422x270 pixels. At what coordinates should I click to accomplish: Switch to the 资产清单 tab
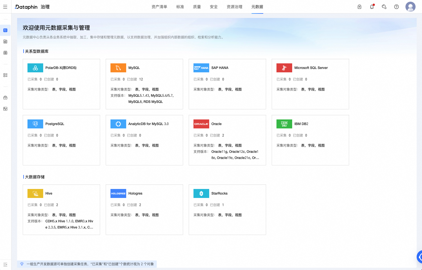tap(159, 7)
